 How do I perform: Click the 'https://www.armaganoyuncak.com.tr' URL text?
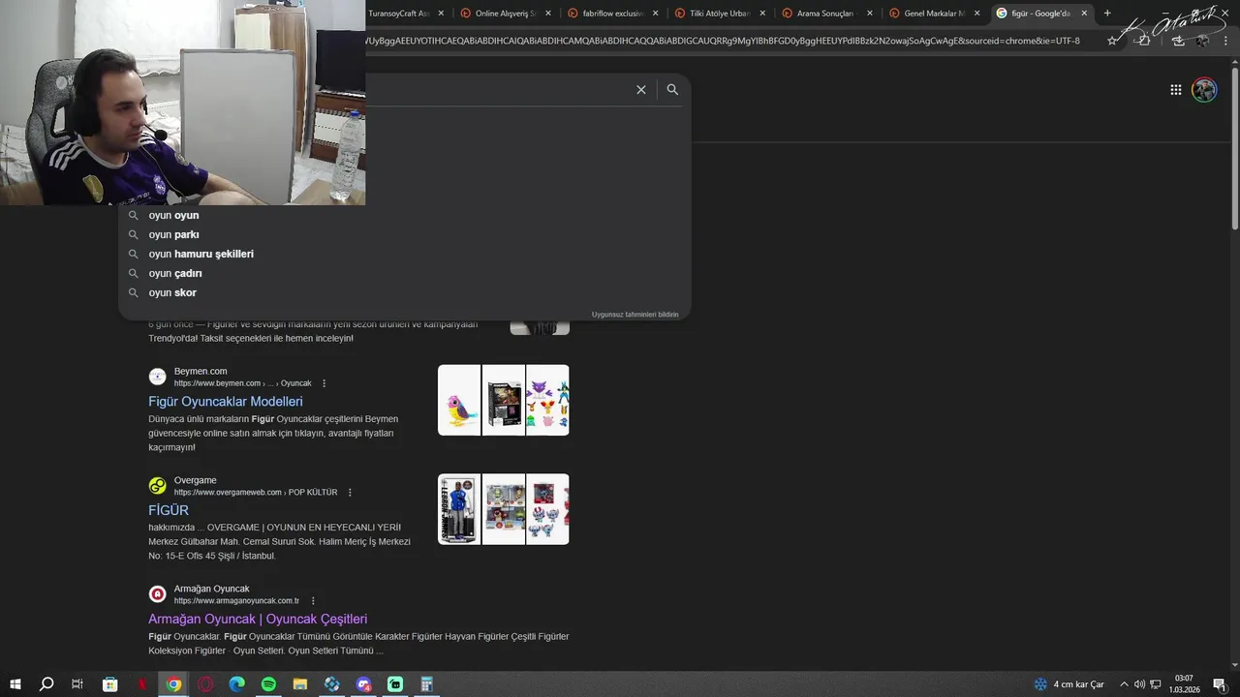pyautogui.click(x=236, y=601)
